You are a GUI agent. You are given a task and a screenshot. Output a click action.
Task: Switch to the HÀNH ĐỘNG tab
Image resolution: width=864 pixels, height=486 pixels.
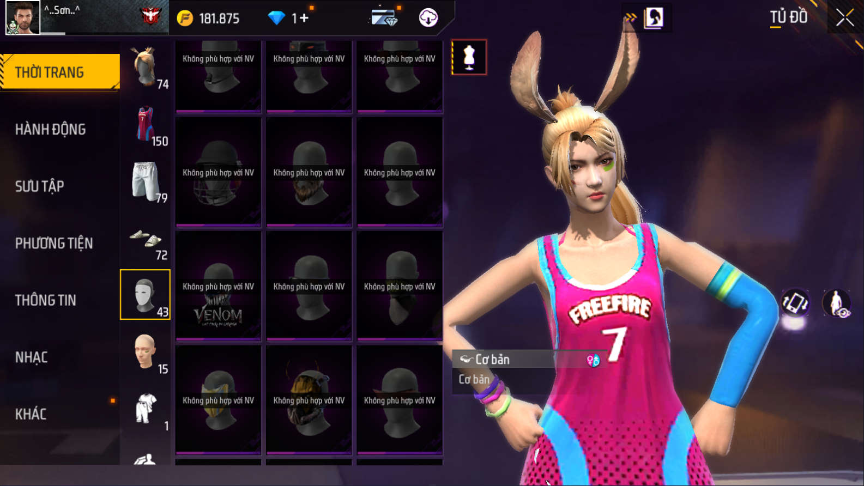(50, 129)
